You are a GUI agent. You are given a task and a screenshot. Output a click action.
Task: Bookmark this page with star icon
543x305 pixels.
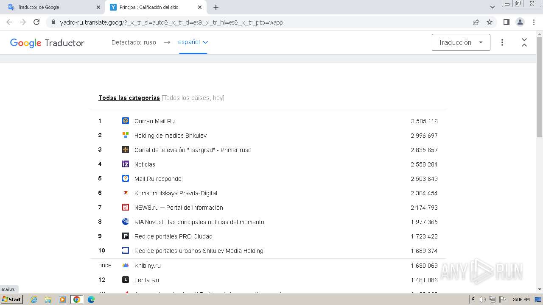[490, 22]
